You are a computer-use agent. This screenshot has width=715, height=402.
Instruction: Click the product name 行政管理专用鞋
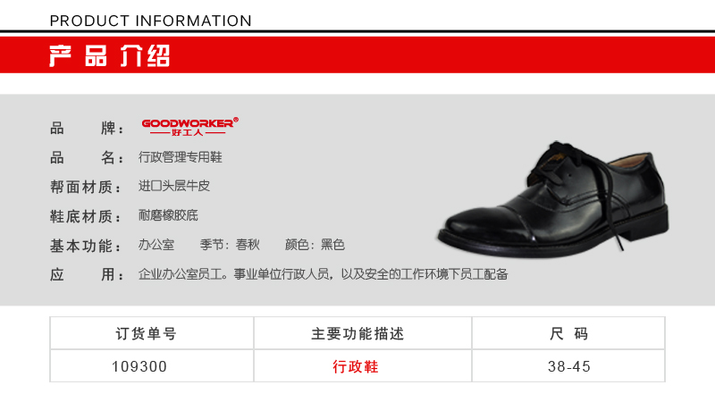click(x=181, y=157)
